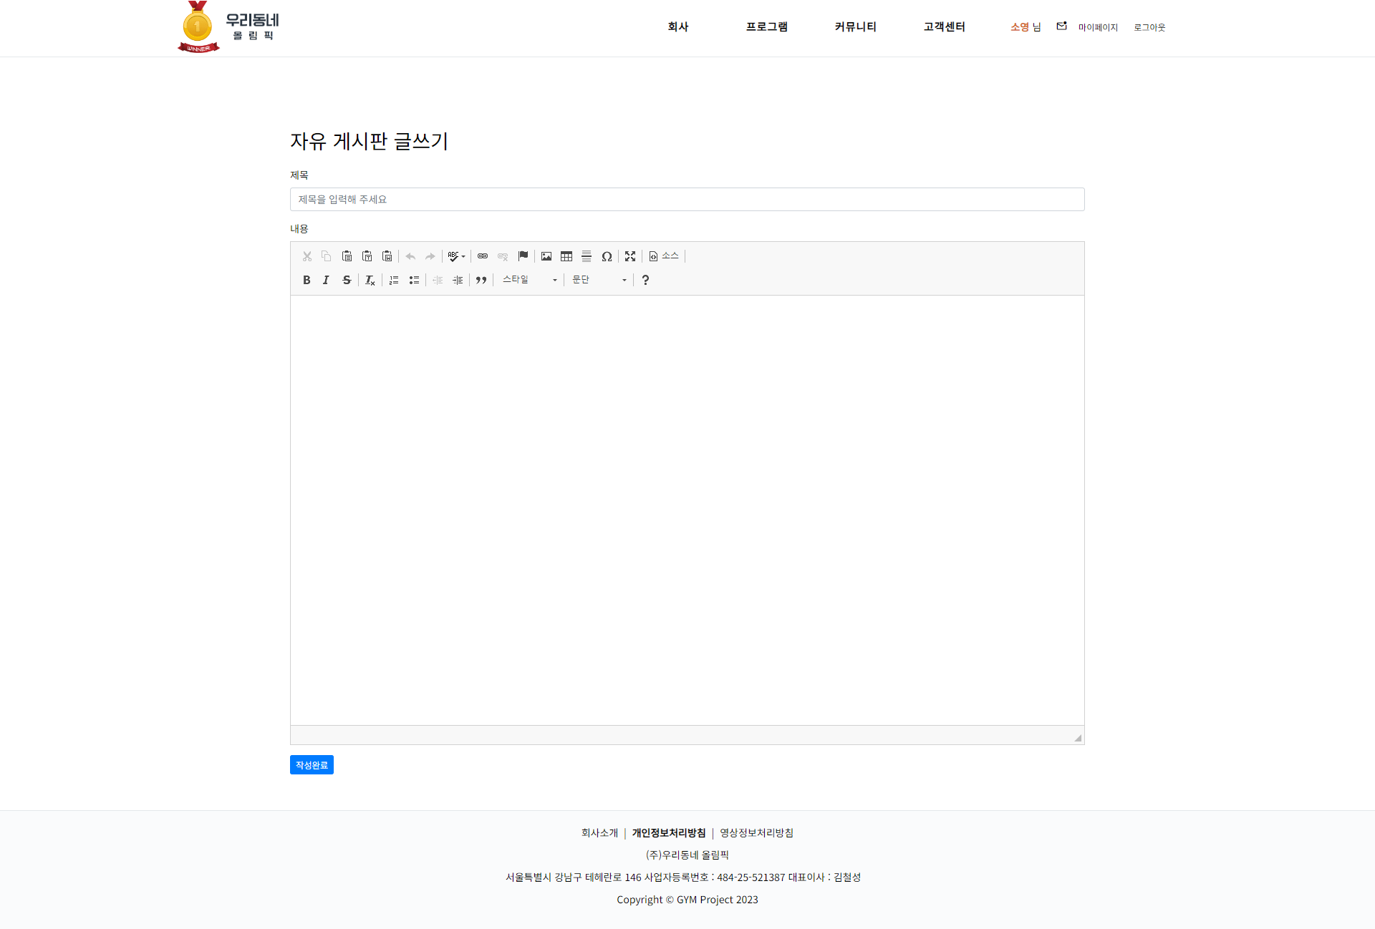This screenshot has height=929, width=1375.
Task: Maximize the editor view
Action: coord(629,256)
